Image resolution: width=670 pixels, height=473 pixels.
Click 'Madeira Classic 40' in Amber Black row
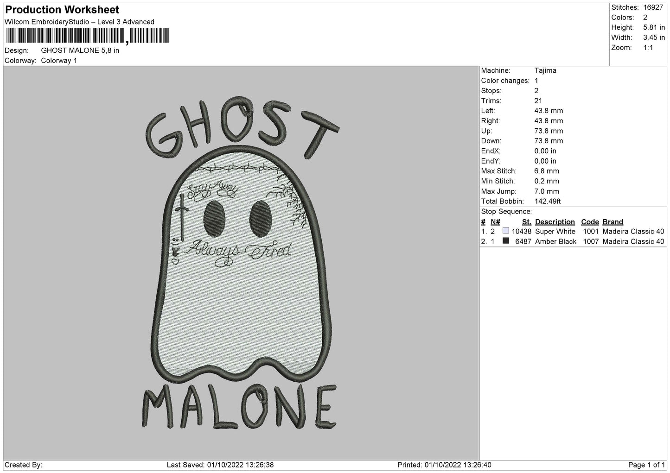pos(633,241)
